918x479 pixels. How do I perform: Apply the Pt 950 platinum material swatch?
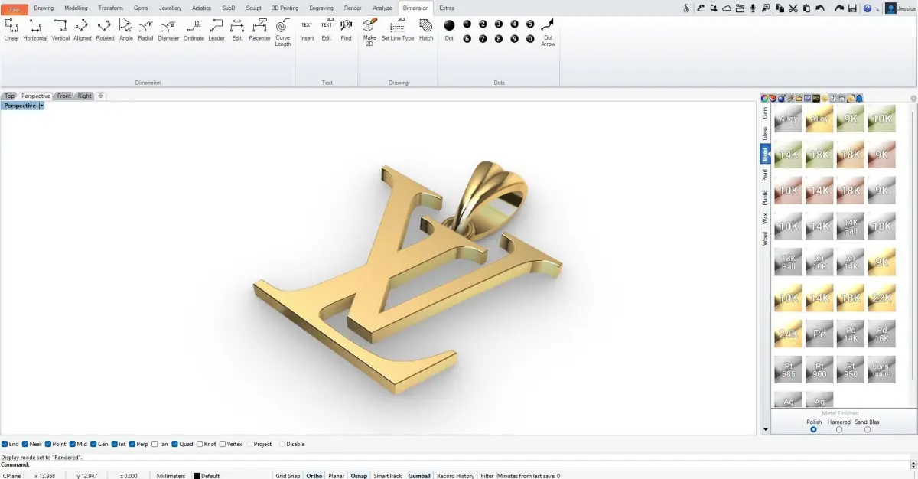click(x=851, y=370)
